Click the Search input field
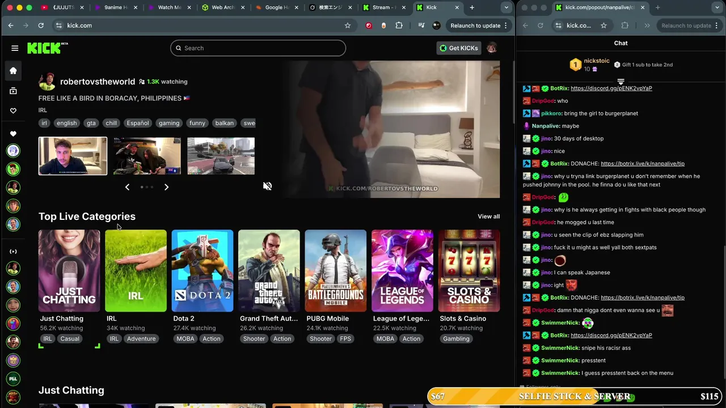 pyautogui.click(x=258, y=48)
